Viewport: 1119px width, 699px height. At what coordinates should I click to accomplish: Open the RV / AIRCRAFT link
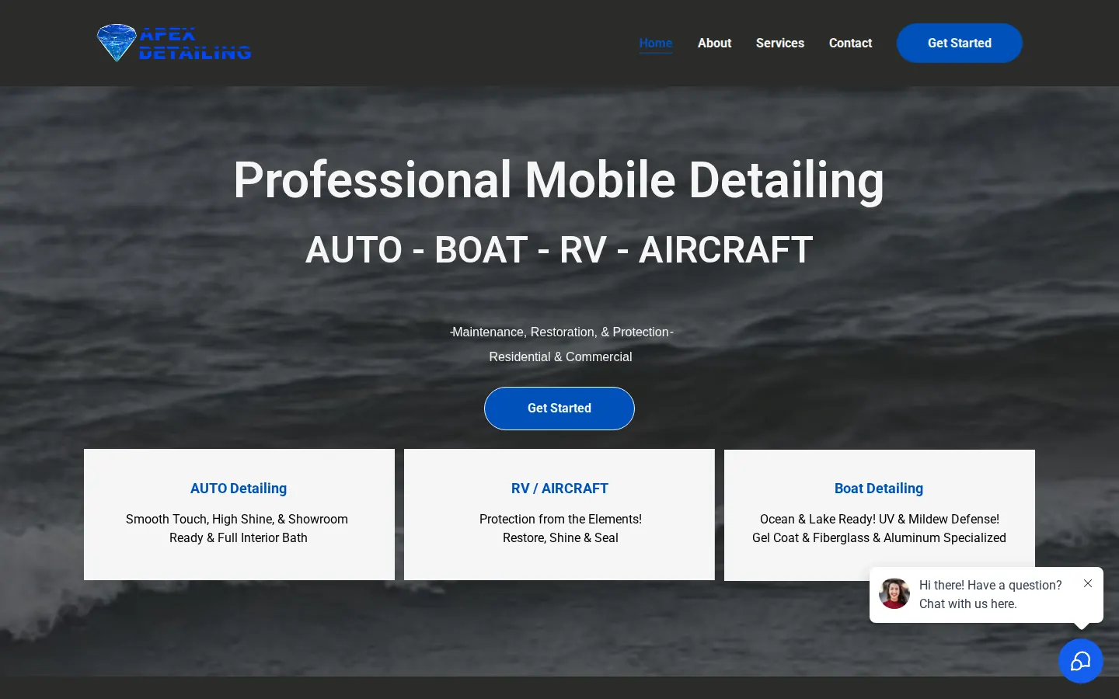pyautogui.click(x=559, y=489)
